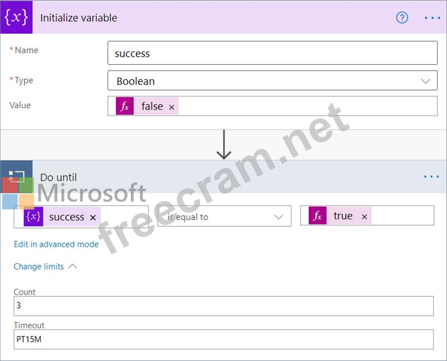Viewport: 447px width, 361px height.
Task: Open Do until ellipsis menu
Action: tap(431, 176)
